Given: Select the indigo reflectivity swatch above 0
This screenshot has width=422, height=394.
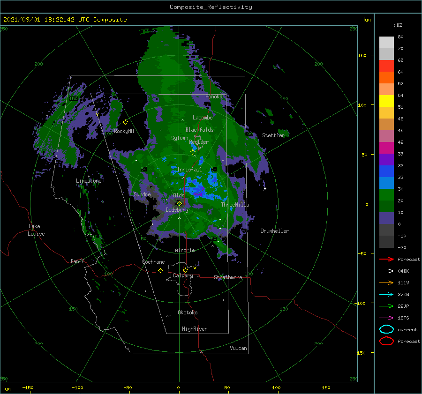Looking at the screenshot, I should click(386, 218).
